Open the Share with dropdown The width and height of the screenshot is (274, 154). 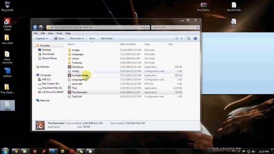click(x=77, y=38)
